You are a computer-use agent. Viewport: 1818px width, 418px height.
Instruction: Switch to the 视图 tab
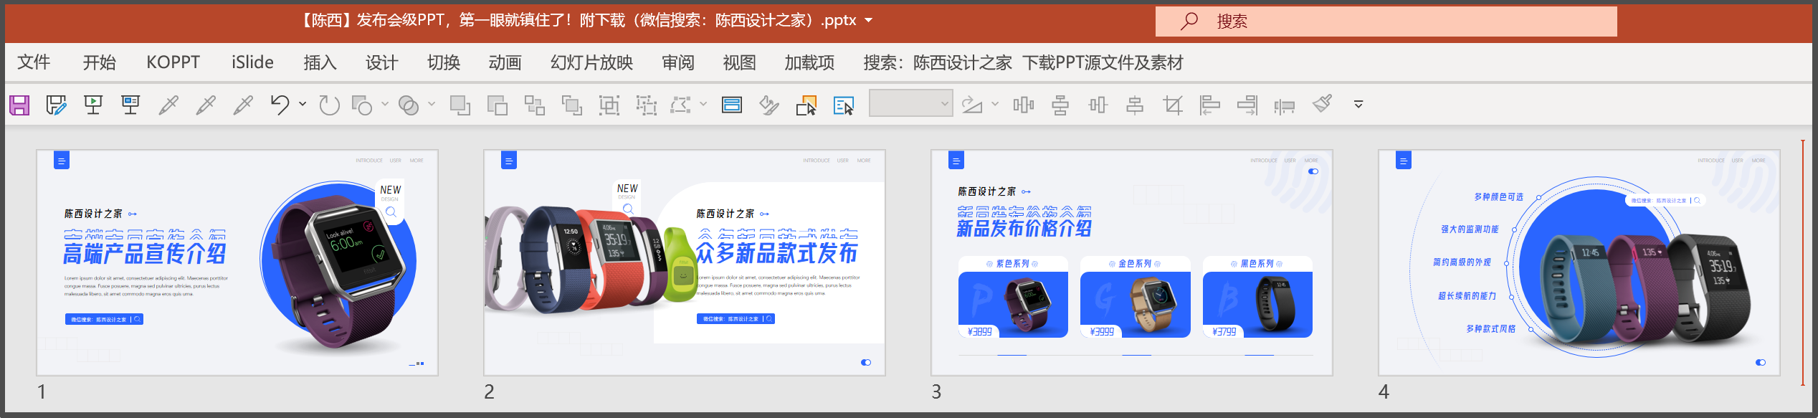tap(739, 63)
